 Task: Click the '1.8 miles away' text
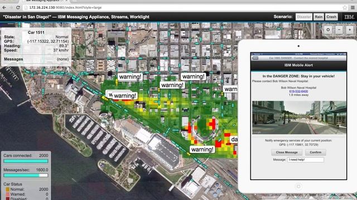pyautogui.click(x=298, y=95)
